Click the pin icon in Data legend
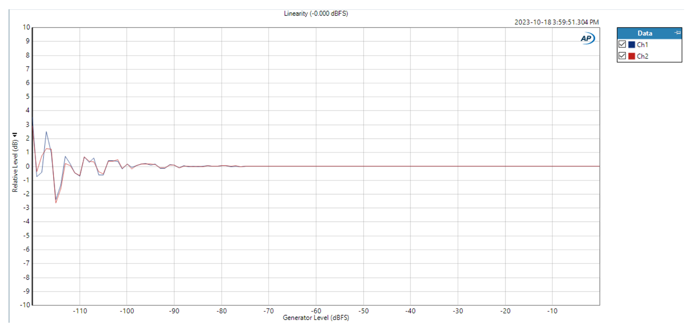693x334 pixels. [677, 33]
